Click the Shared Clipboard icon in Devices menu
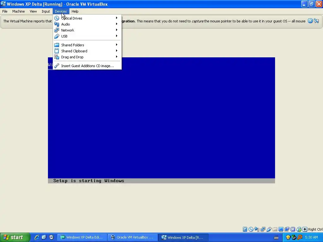Screen dimensions: 323x242 point(57,51)
